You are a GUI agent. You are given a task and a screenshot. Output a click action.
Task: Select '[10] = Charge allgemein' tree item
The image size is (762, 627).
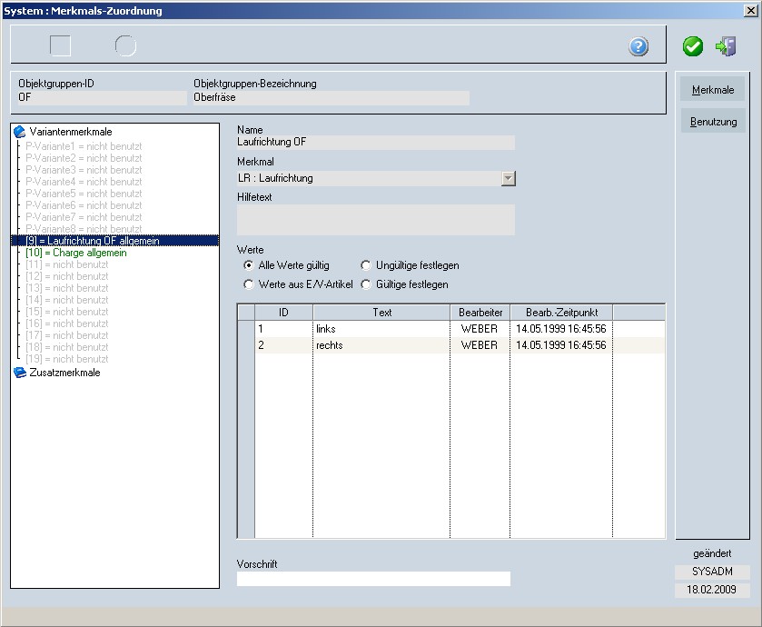[76, 253]
